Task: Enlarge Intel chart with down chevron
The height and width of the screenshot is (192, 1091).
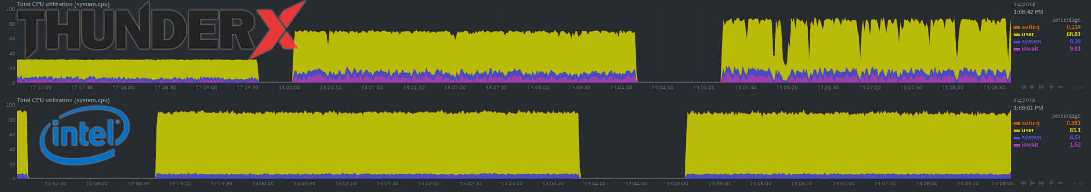Action: click(1081, 184)
